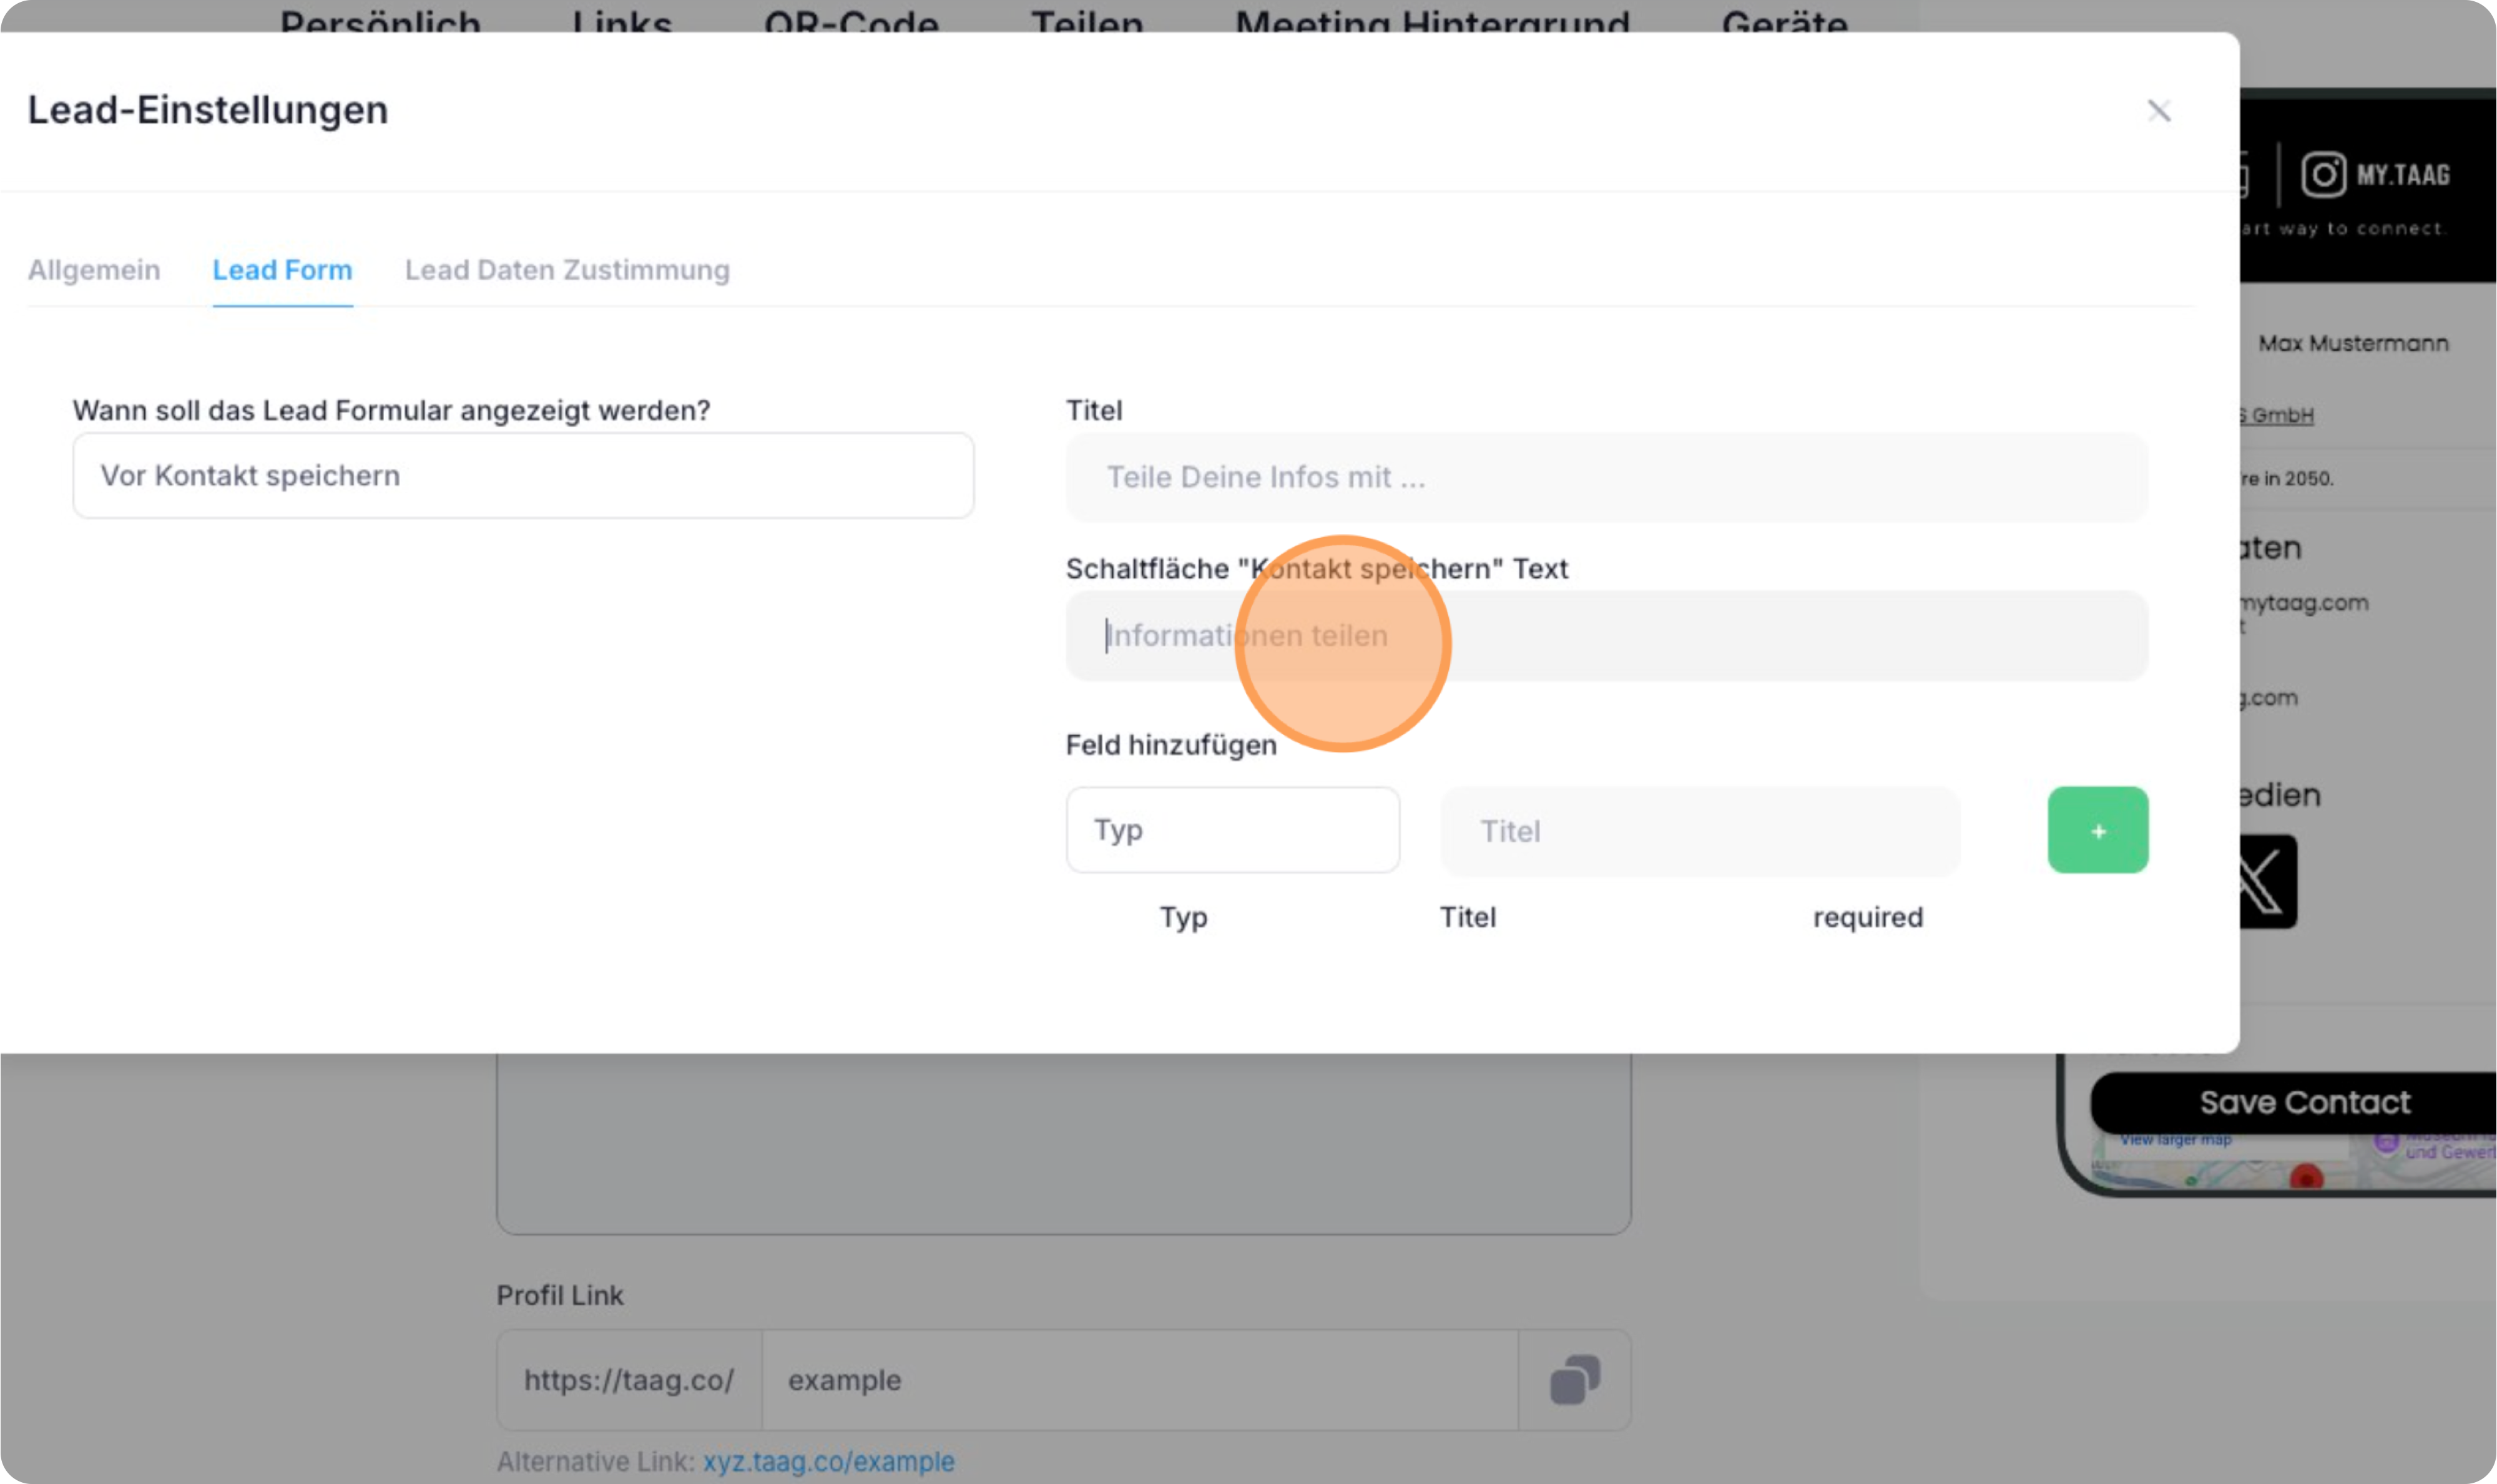Open the Lead Daten Zustimmung tab
2497x1484 pixels.
pos(567,270)
